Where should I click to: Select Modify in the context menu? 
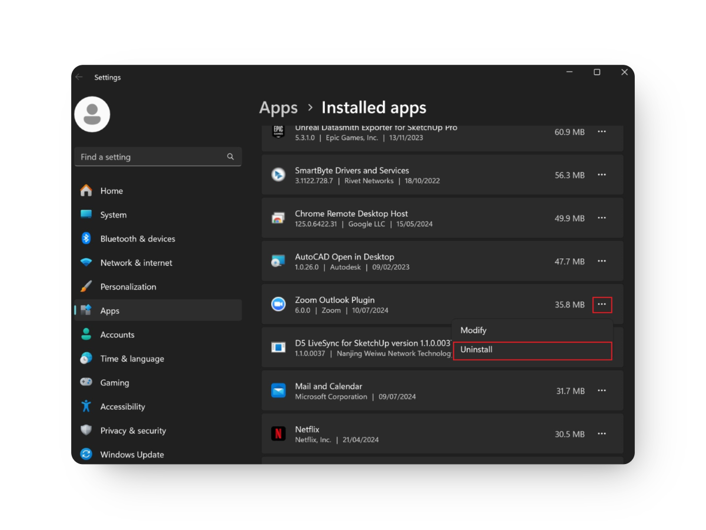473,330
